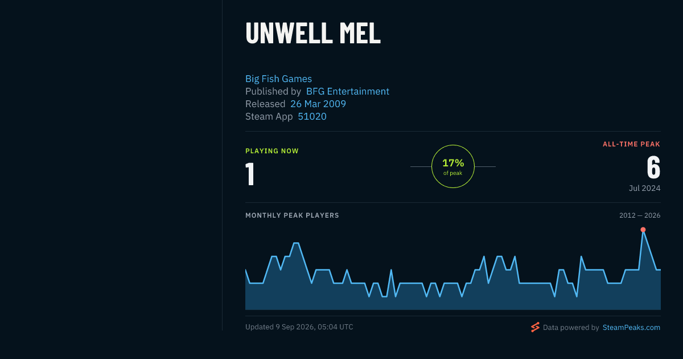
Task: Click the Jul 2024 peak date
Action: pyautogui.click(x=644, y=188)
